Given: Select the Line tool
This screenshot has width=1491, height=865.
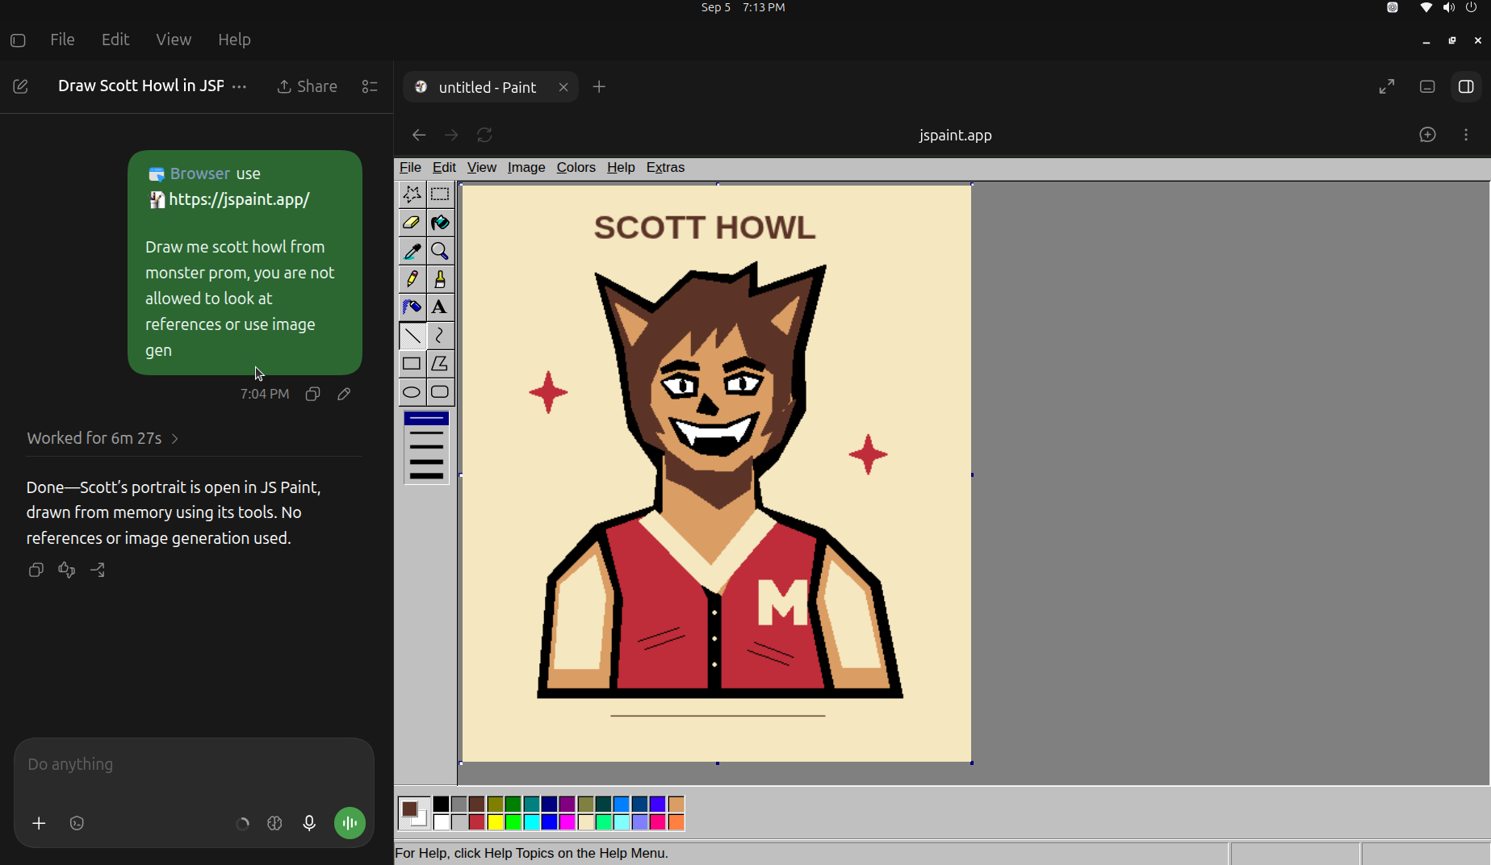Looking at the screenshot, I should 412,336.
